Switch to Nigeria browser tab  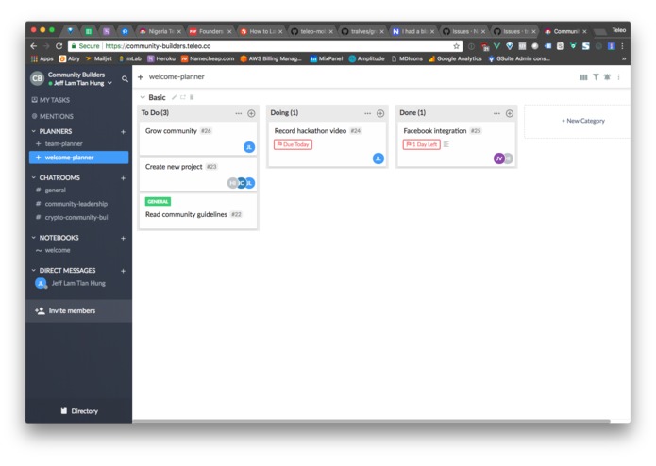point(160,31)
